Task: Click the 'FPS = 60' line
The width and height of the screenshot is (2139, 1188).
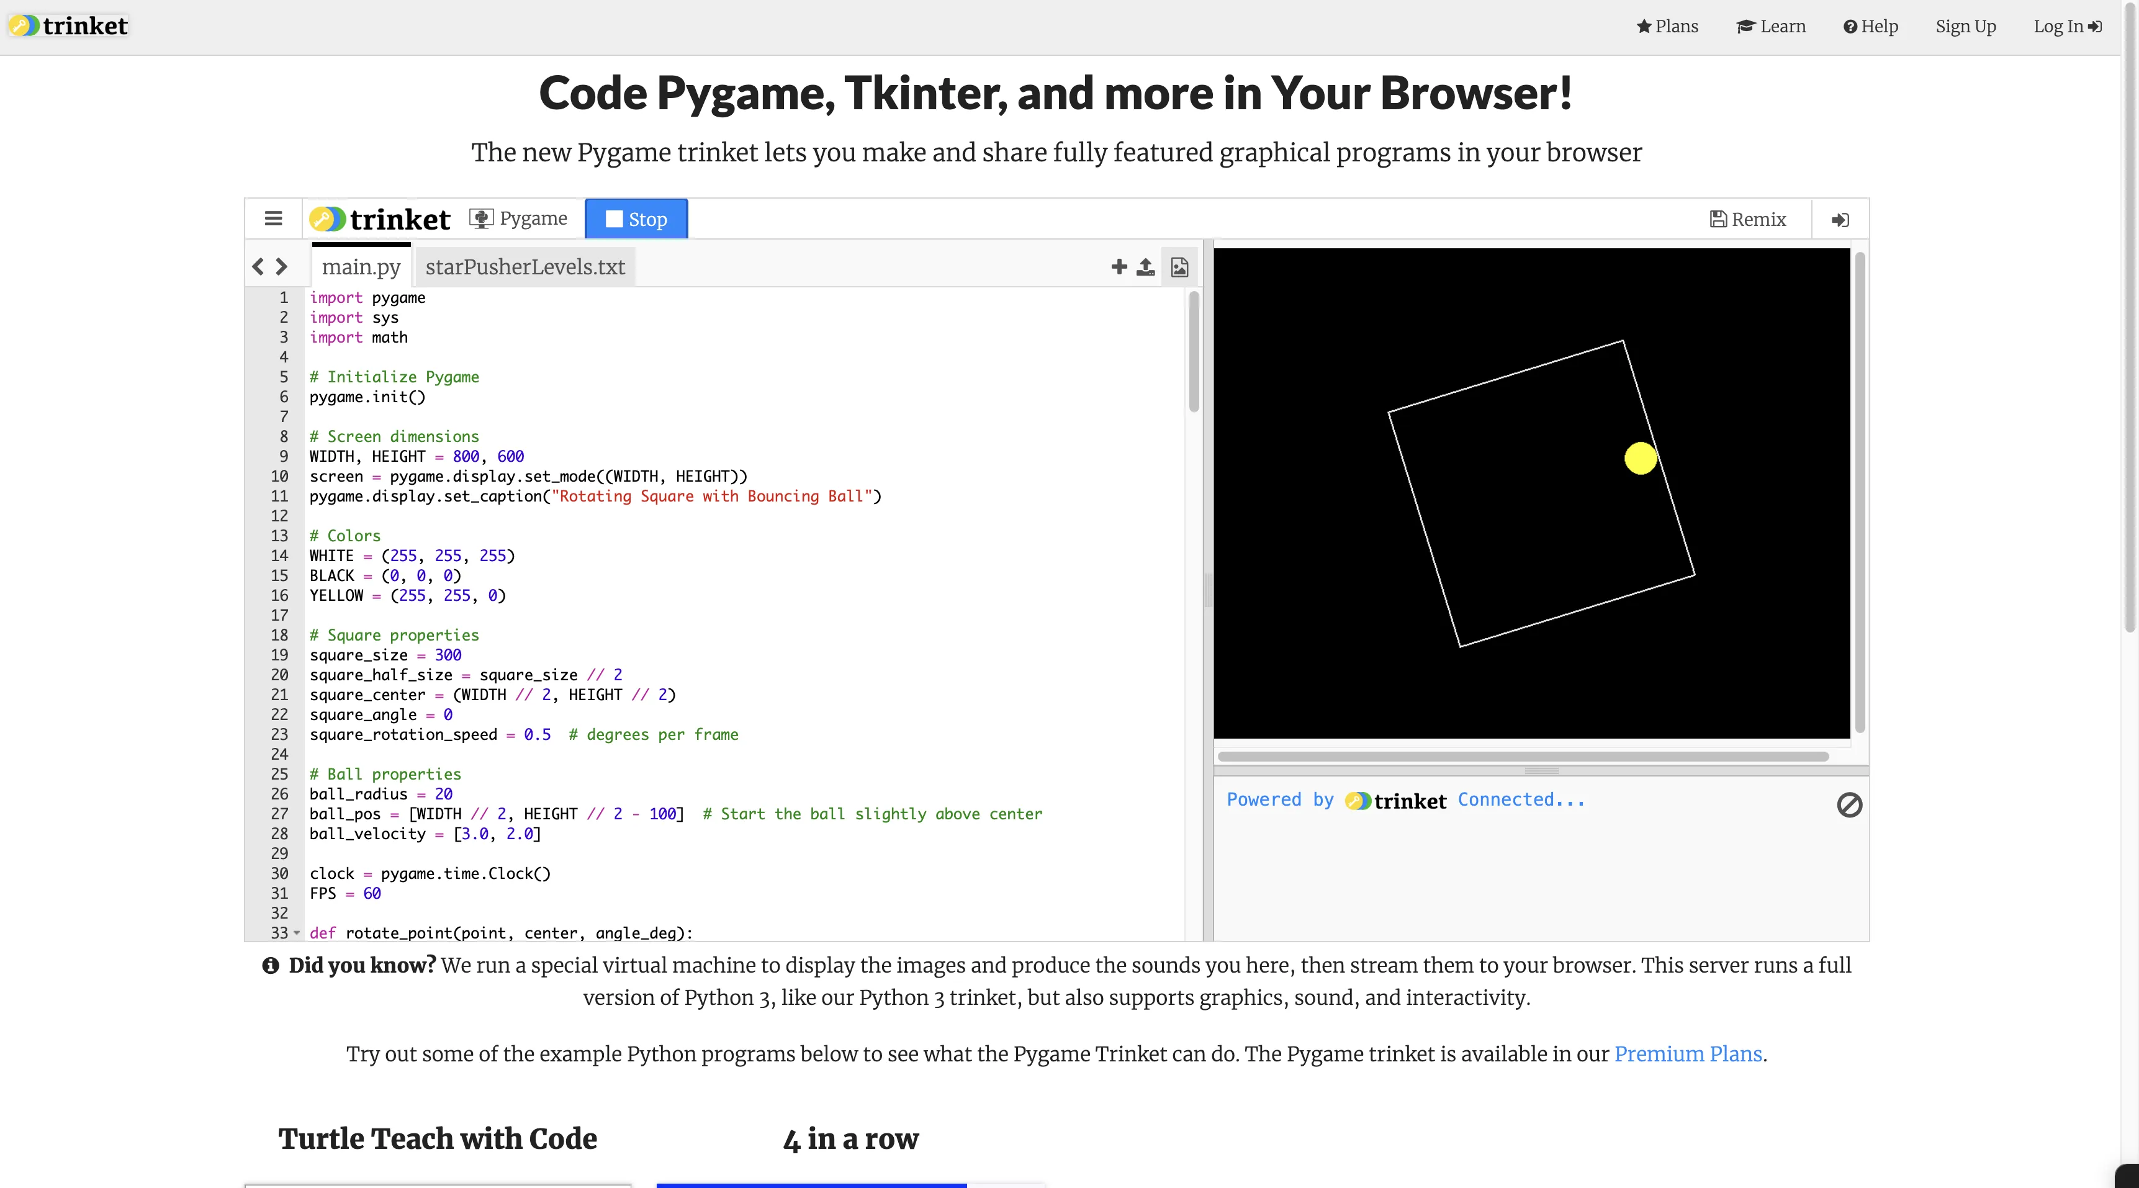Action: click(x=344, y=893)
